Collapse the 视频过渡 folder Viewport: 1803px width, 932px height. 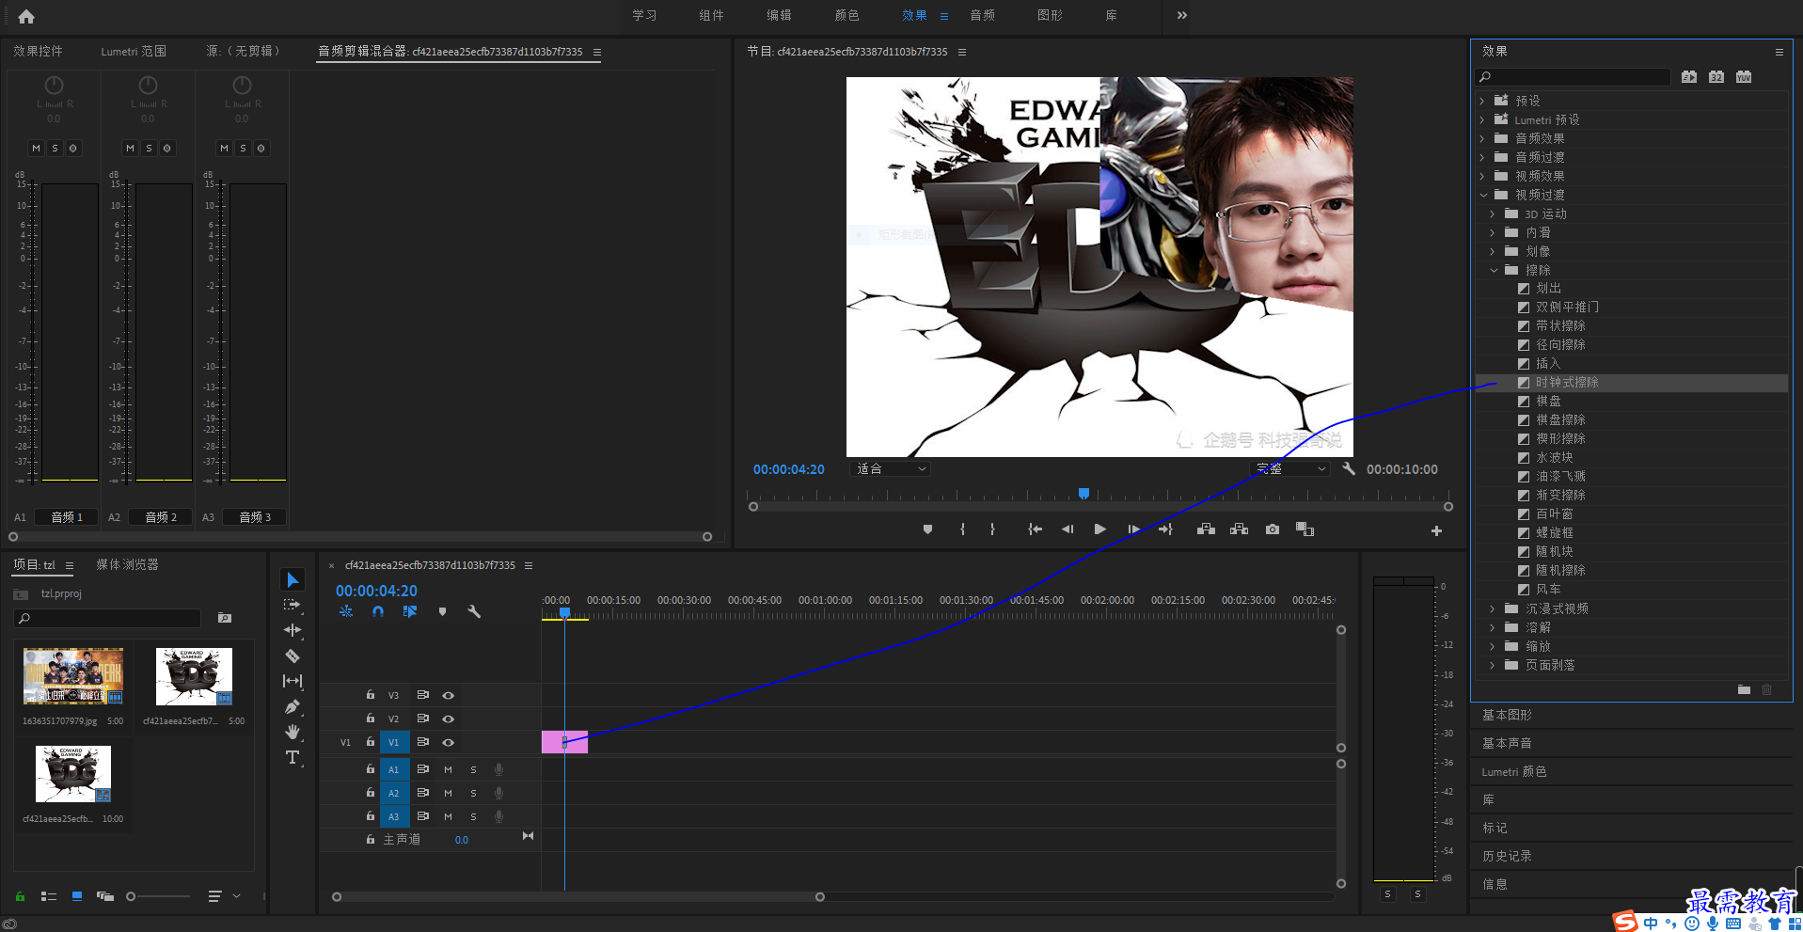pos(1483,195)
